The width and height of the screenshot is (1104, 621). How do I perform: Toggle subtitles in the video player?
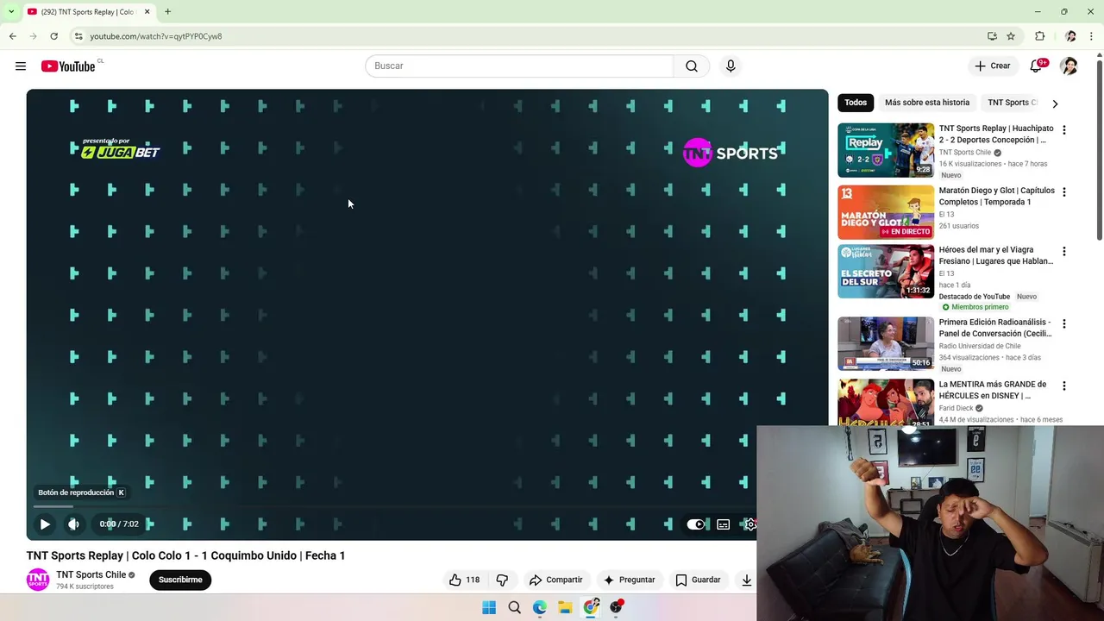click(x=724, y=524)
